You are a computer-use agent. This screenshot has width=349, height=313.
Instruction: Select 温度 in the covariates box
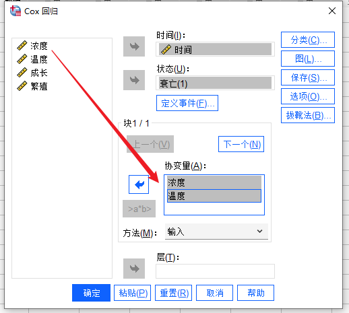click(x=214, y=196)
